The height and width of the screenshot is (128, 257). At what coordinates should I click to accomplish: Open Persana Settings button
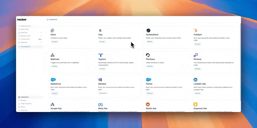tap(197, 69)
